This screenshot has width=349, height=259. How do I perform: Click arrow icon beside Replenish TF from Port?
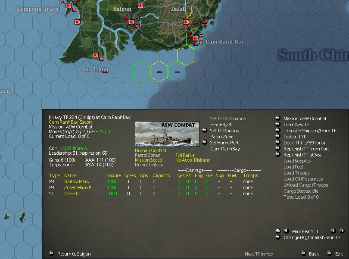click(278, 148)
